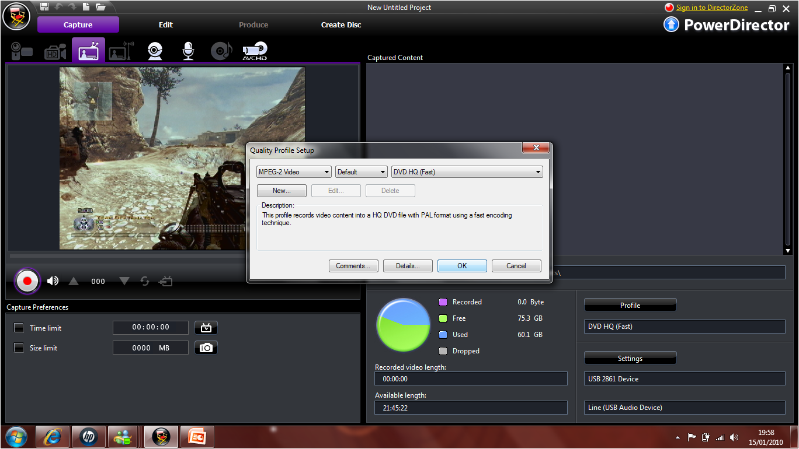The height and width of the screenshot is (449, 799).
Task: Switch to the Edit tab
Action: pos(166,24)
